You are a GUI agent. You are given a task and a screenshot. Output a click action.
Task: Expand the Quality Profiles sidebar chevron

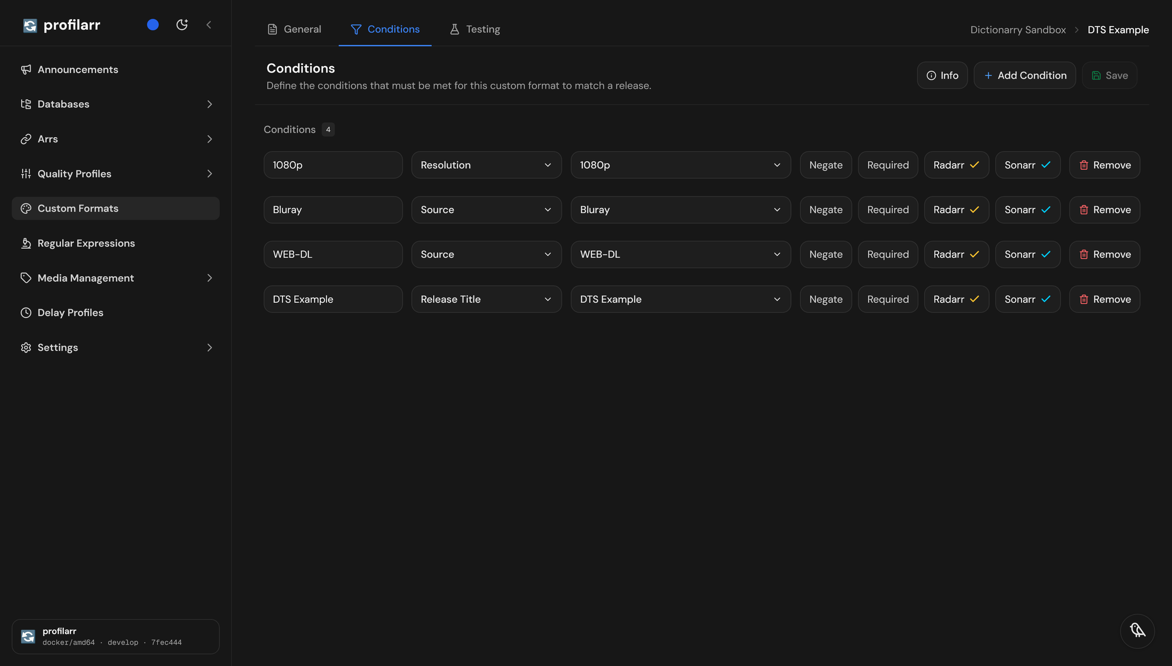209,174
